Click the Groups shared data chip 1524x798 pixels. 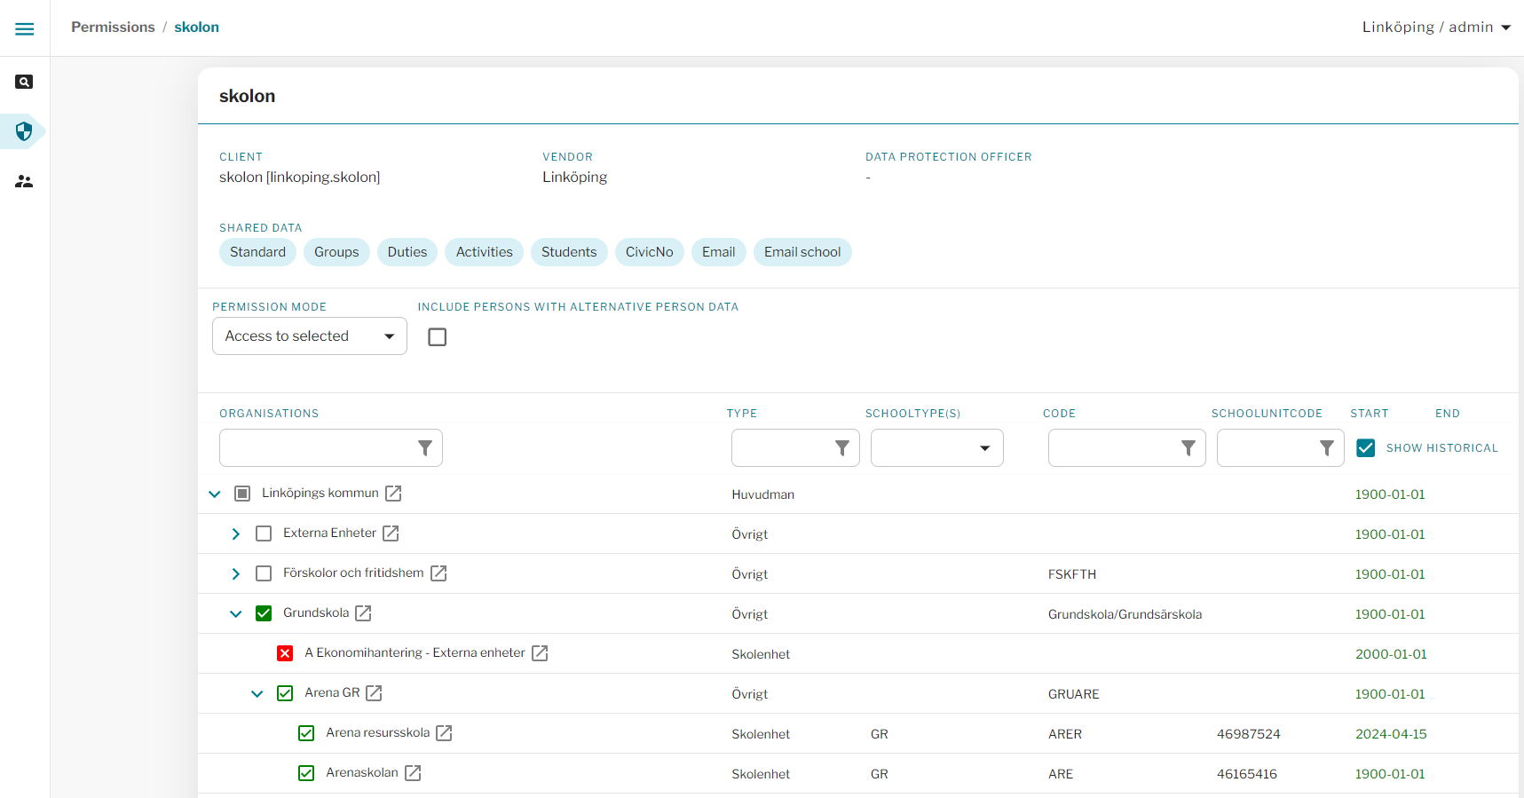336,252
